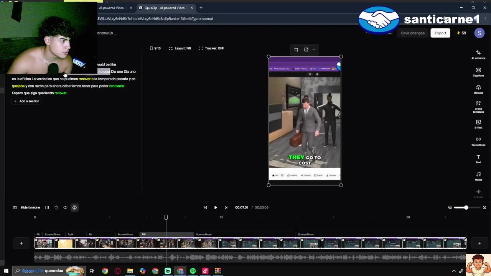Switch to the OpusClip browser tab

tap(166, 8)
